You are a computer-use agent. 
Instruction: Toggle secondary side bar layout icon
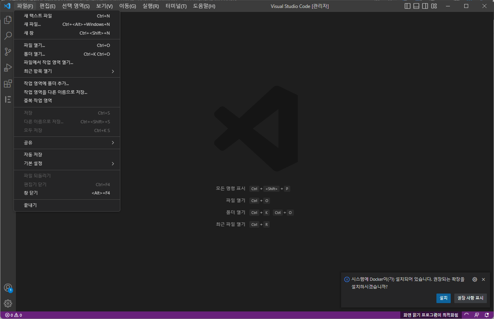click(425, 6)
